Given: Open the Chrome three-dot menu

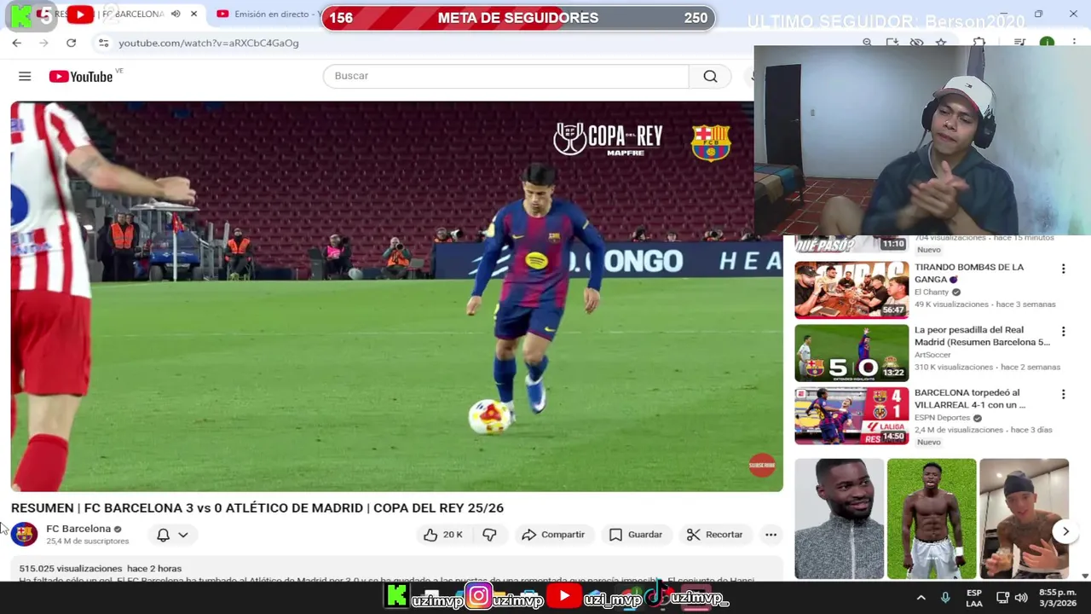Looking at the screenshot, I should click(x=1074, y=43).
